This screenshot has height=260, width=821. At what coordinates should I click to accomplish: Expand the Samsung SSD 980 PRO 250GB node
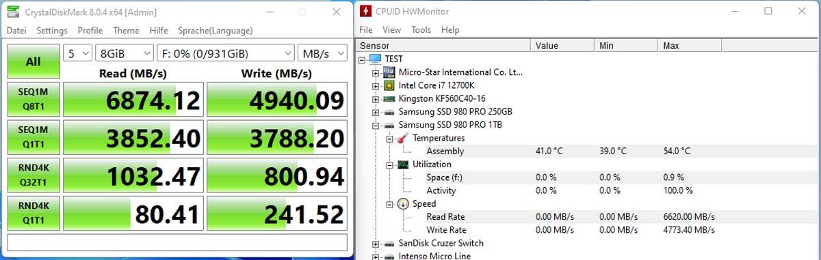[x=375, y=112]
